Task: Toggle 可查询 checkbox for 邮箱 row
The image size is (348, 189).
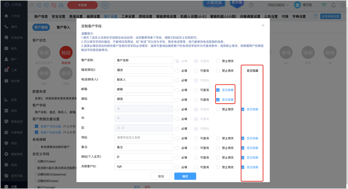Action: click(x=196, y=90)
